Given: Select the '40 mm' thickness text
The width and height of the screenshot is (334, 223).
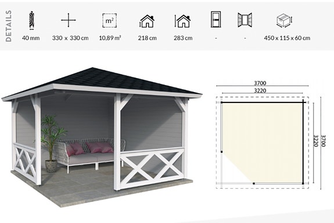Looking at the screenshot, I should (x=31, y=38).
